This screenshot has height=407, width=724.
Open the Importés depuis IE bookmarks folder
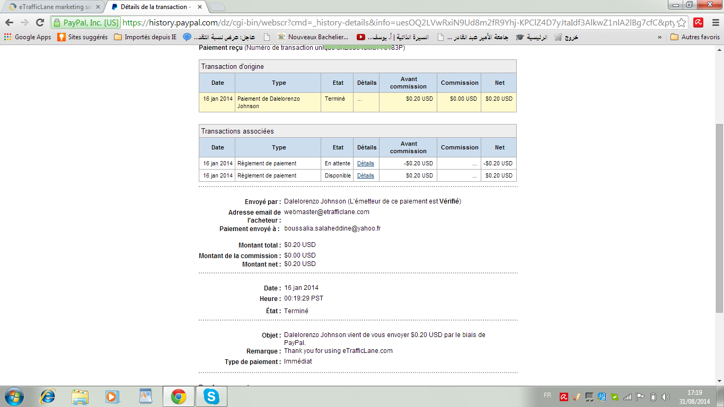(x=145, y=37)
